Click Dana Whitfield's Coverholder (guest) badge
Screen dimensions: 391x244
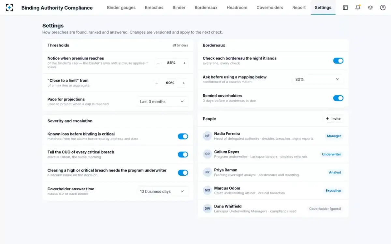coord(325,209)
